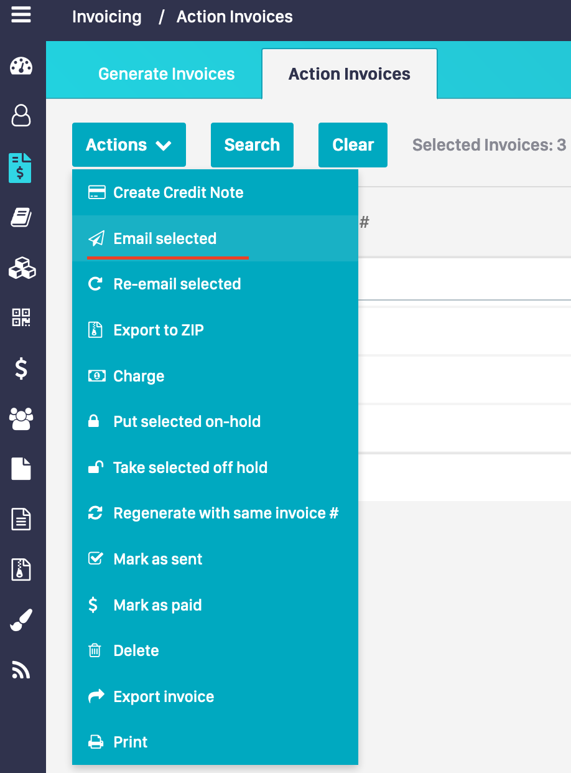This screenshot has height=773, width=571.
Task: Open the hamburger menu icon
Action: click(21, 15)
